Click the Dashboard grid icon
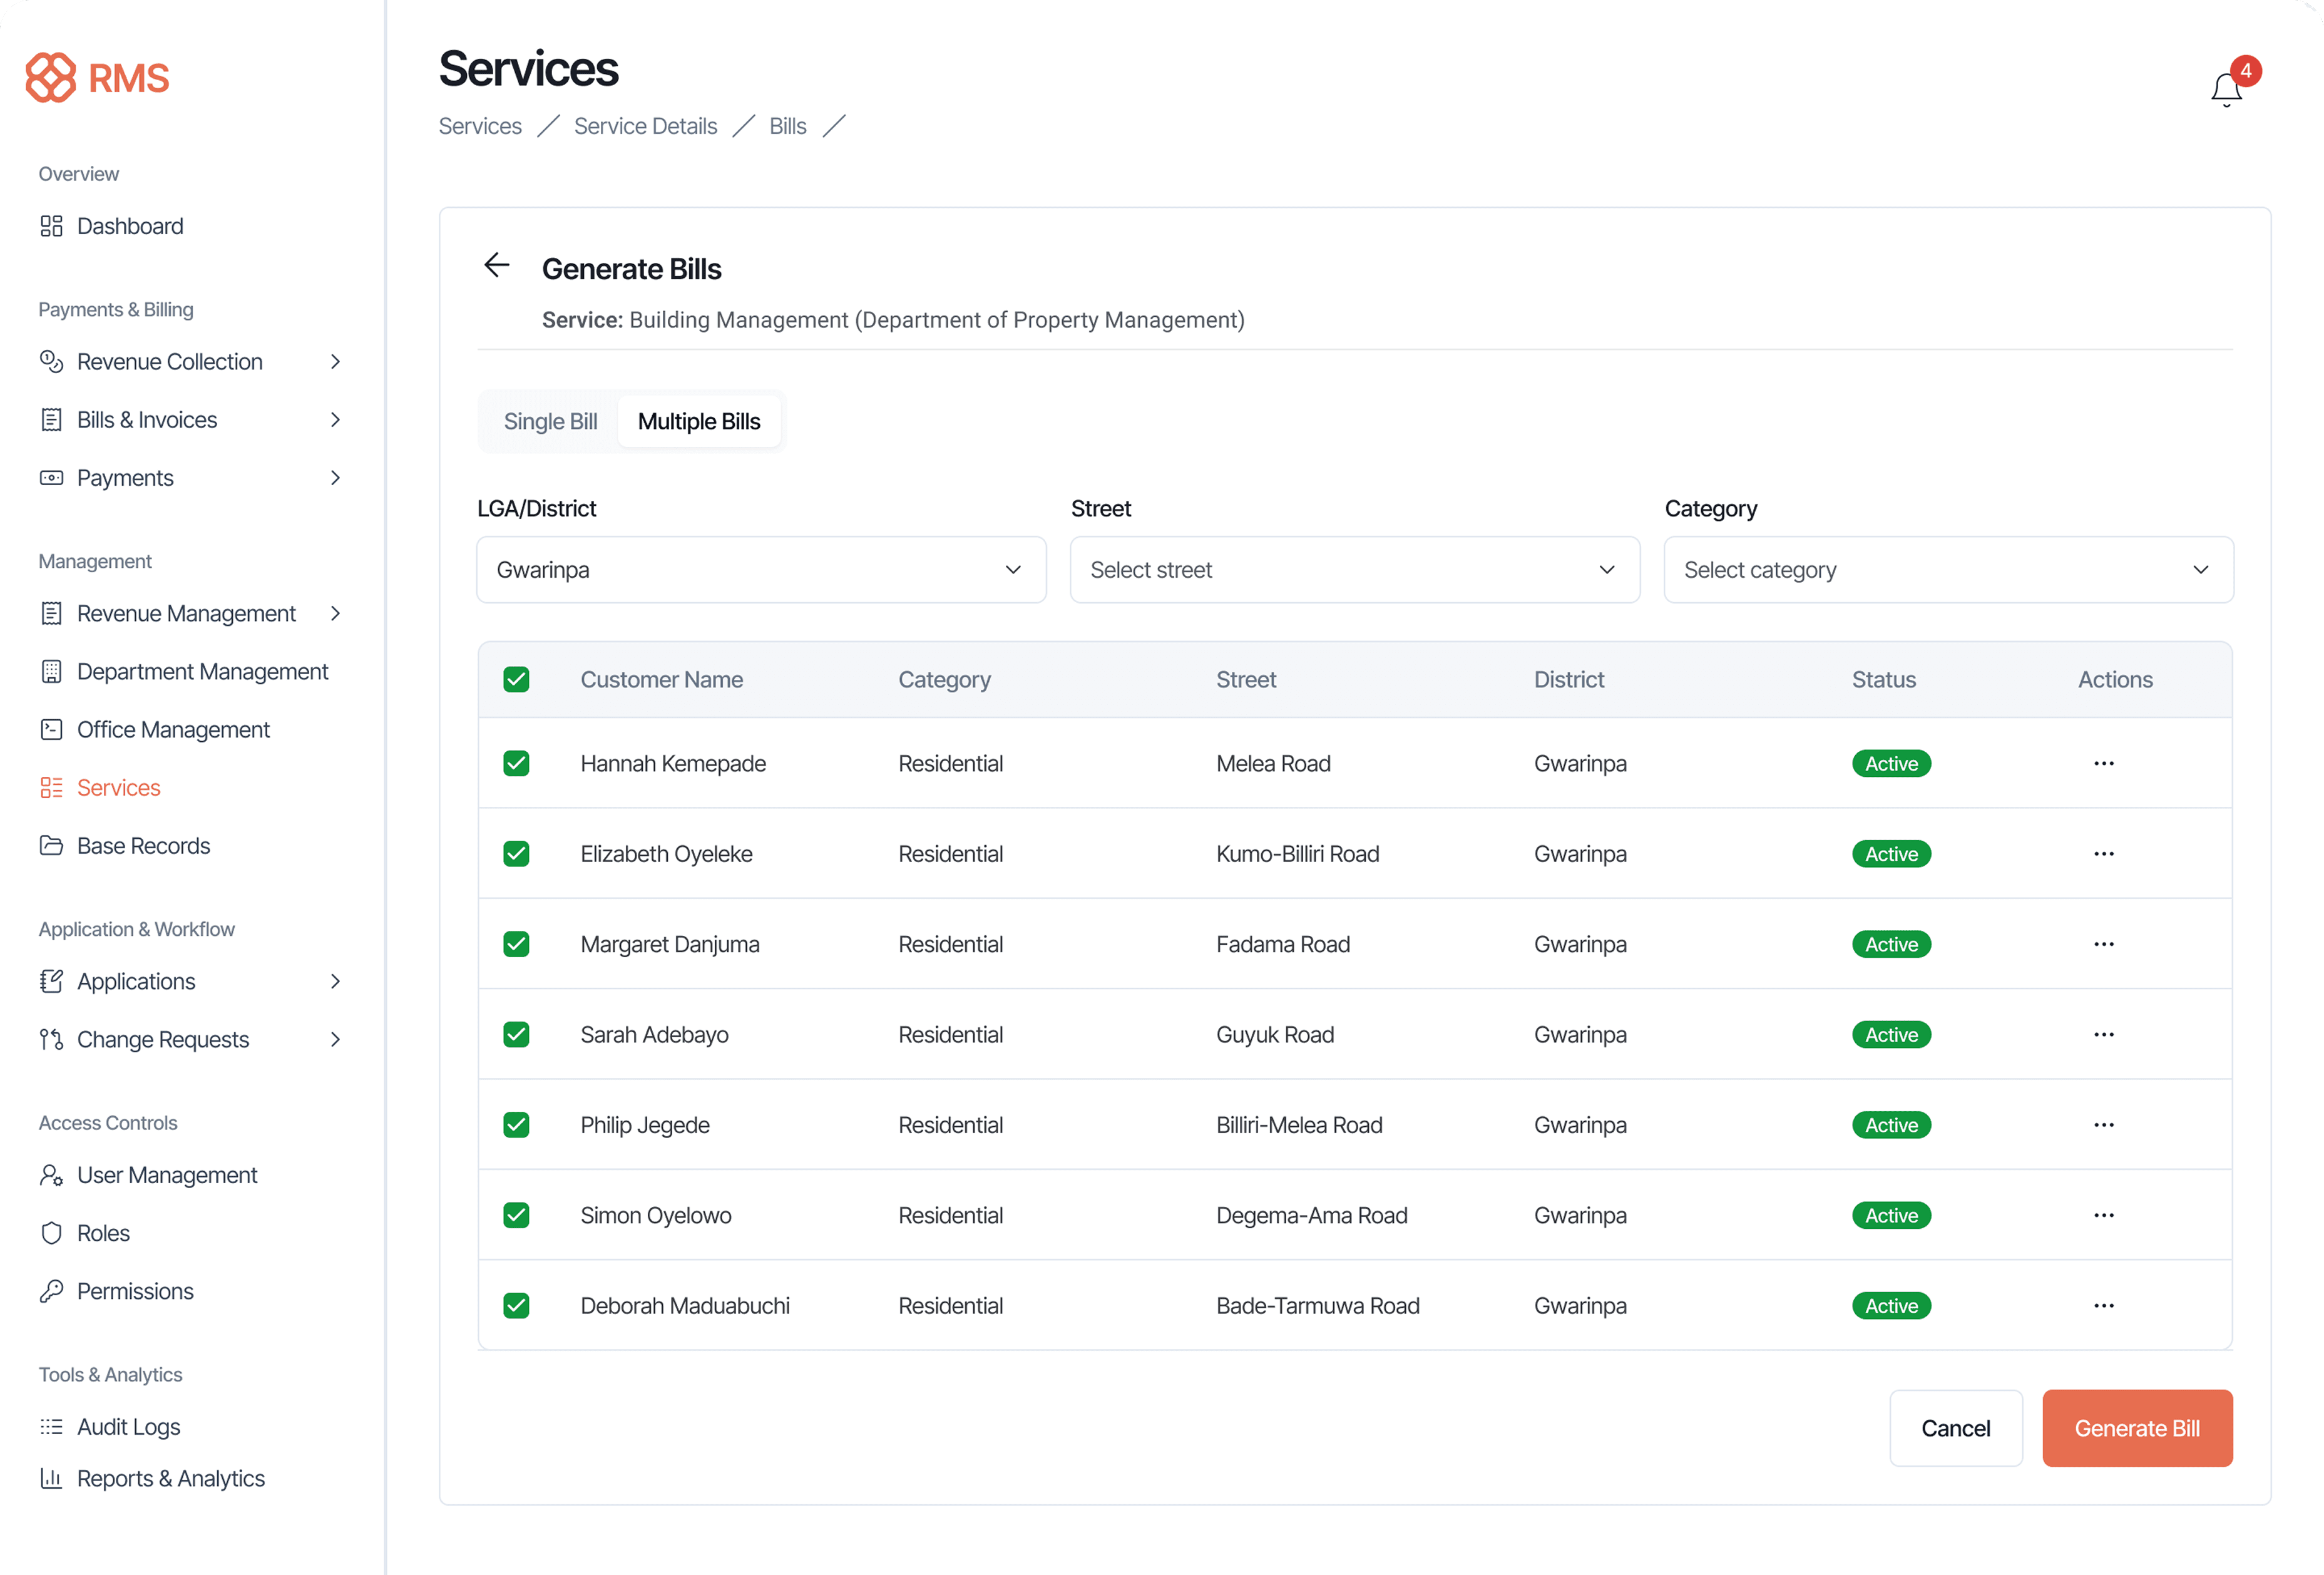This screenshot has width=2324, height=1575. (51, 226)
